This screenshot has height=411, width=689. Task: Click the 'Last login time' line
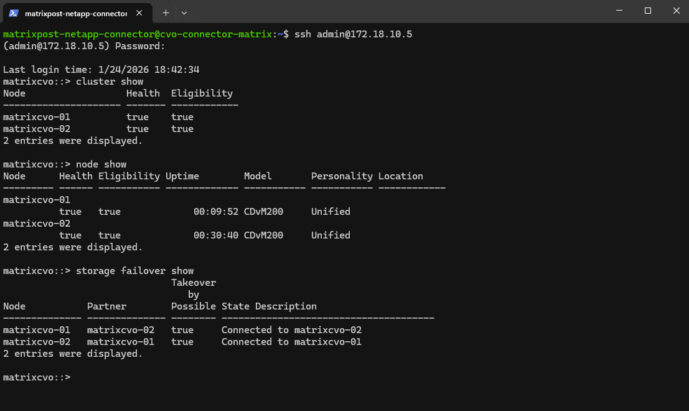(x=101, y=70)
